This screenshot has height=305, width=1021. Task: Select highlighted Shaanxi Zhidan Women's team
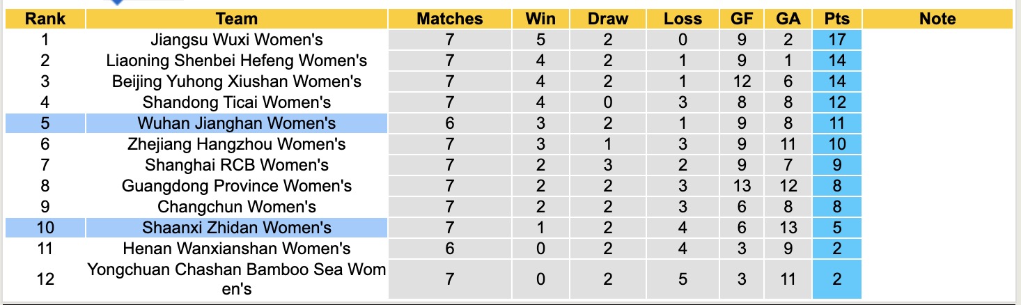coord(237,228)
